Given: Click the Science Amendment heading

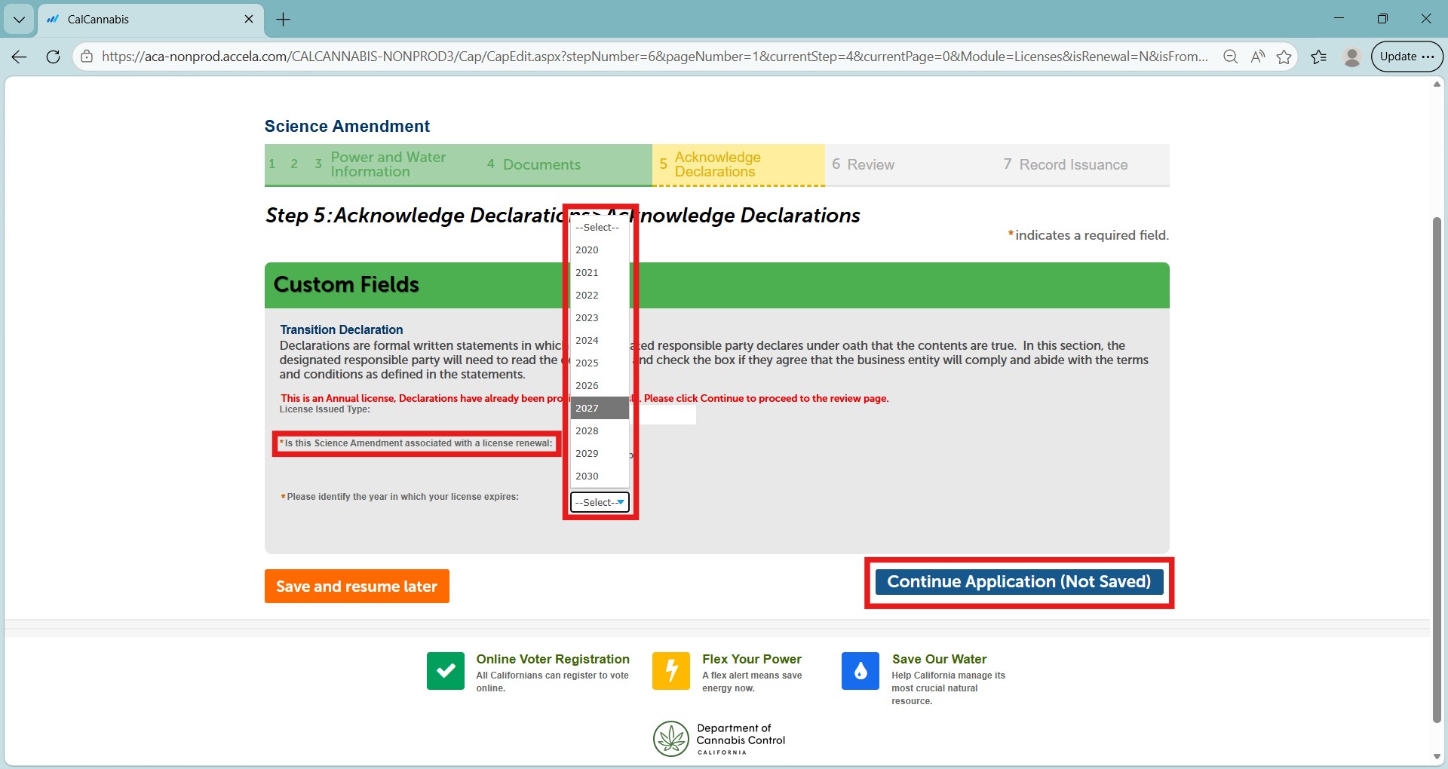Looking at the screenshot, I should (x=347, y=126).
